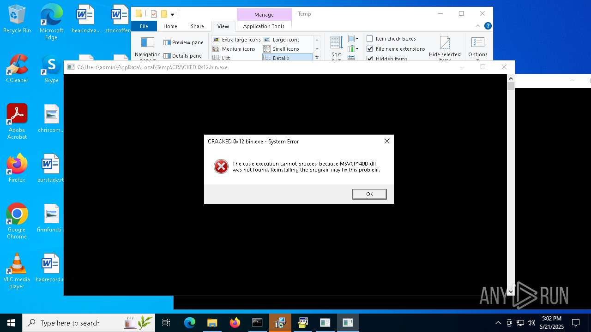Open the Application Tools tab
This screenshot has height=332, width=591.
tap(264, 26)
